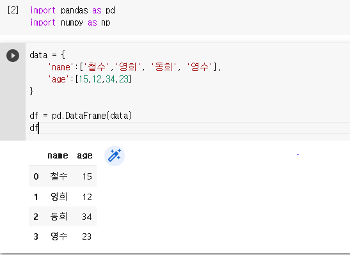Click the 'name' list code line
Screen dimensions: 350x255
pyautogui.click(x=134, y=67)
